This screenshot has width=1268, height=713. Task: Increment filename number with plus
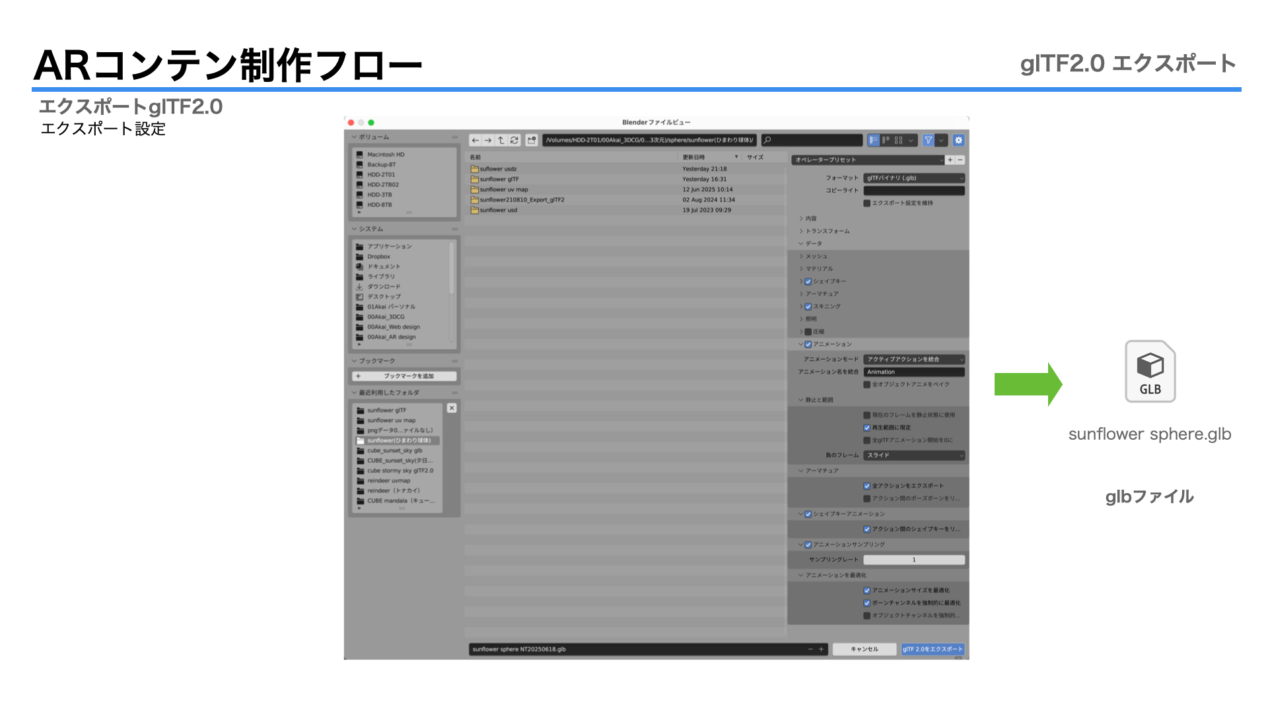[822, 650]
